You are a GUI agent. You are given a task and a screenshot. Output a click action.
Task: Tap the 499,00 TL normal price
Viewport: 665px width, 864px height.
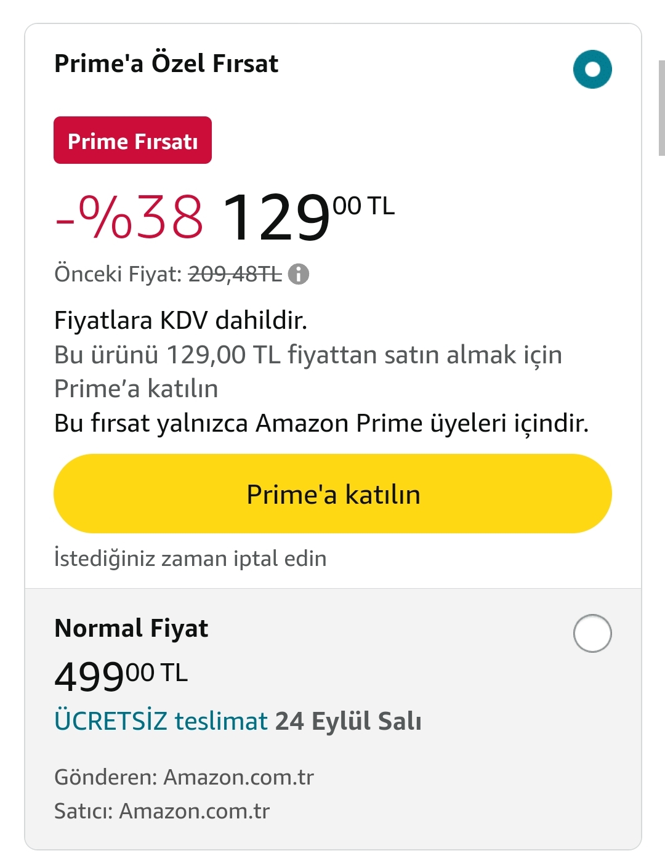point(121,676)
